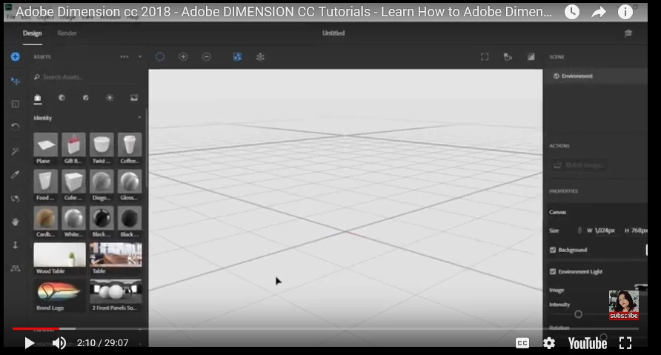The height and width of the screenshot is (355, 661).
Task: Open Assets panel more options menu
Action: pyautogui.click(x=124, y=56)
